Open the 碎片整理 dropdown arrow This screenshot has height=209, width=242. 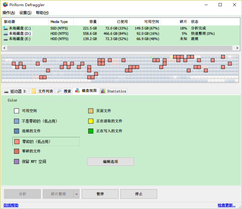click(x=77, y=194)
